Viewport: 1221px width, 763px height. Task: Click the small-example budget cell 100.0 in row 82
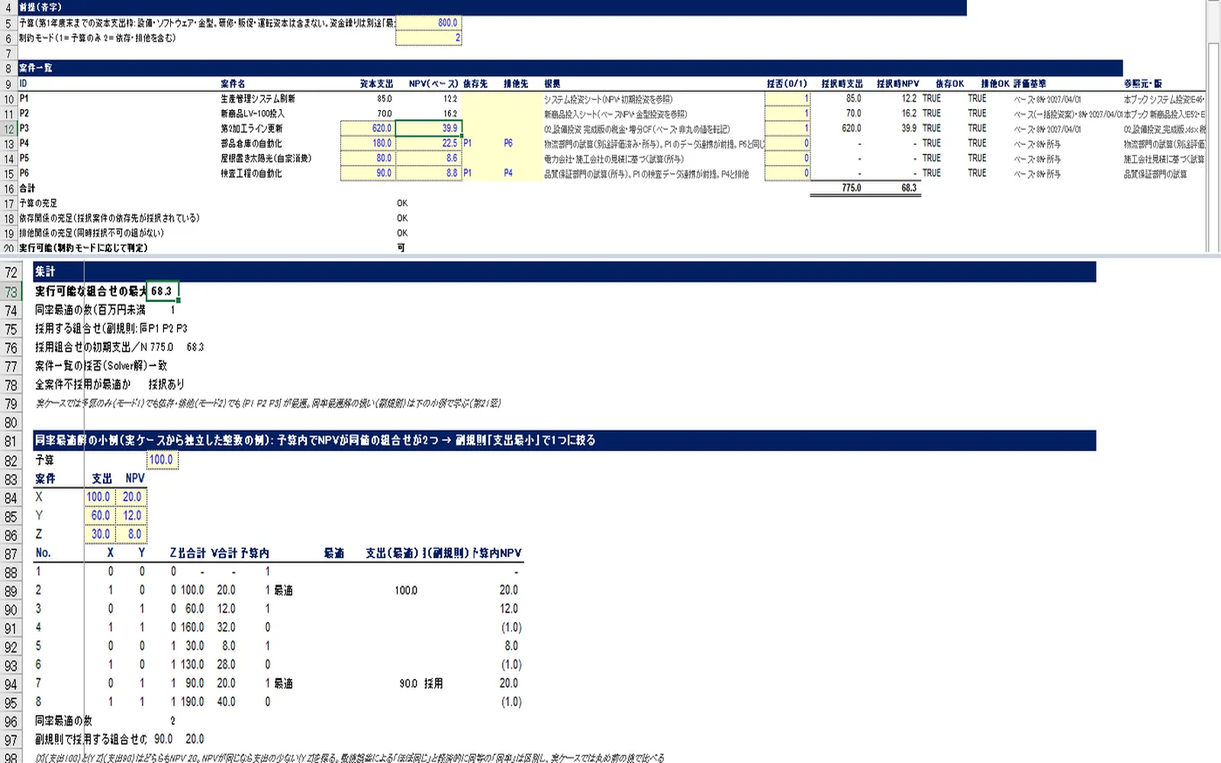(x=163, y=459)
